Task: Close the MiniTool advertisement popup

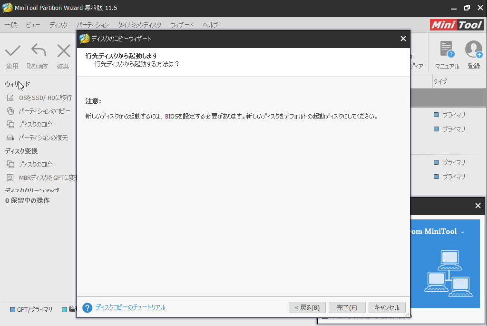Action: [x=478, y=206]
